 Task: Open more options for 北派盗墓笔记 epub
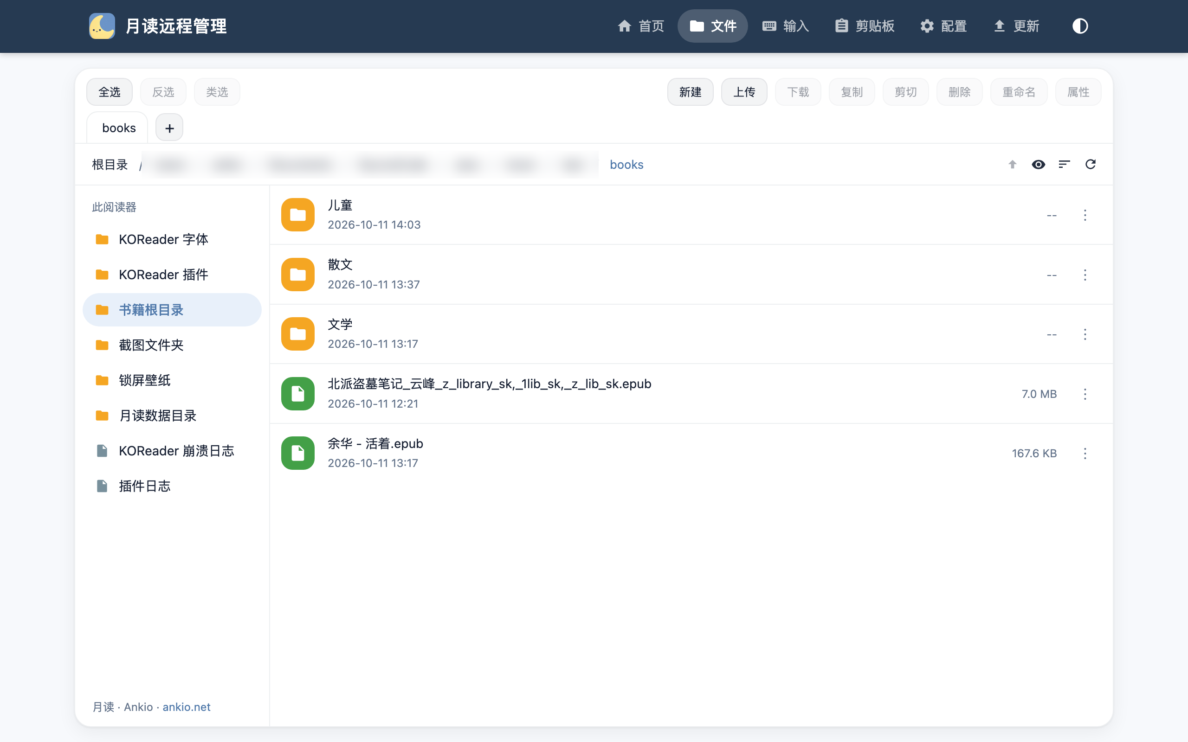(x=1085, y=394)
